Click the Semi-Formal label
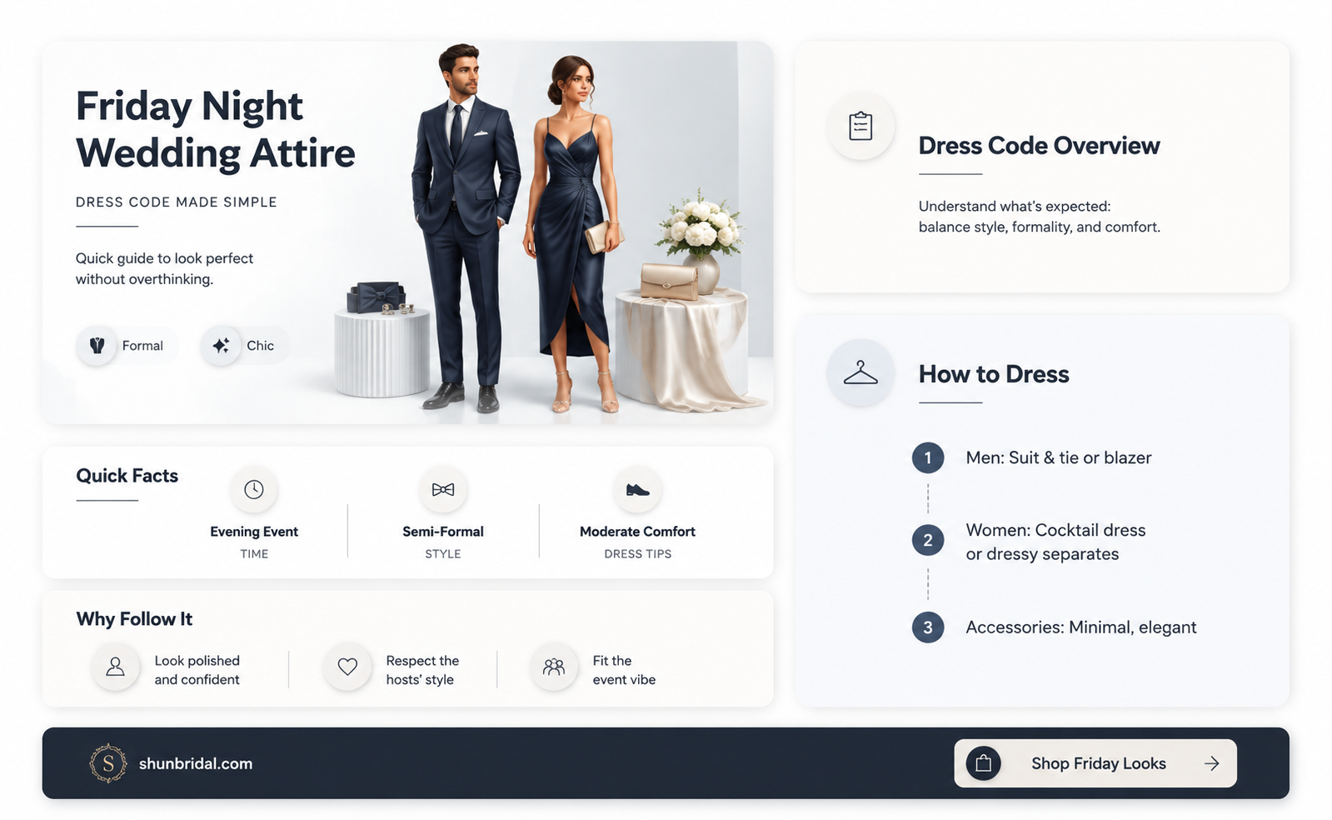Viewport: 1332px width, 820px height. [443, 532]
